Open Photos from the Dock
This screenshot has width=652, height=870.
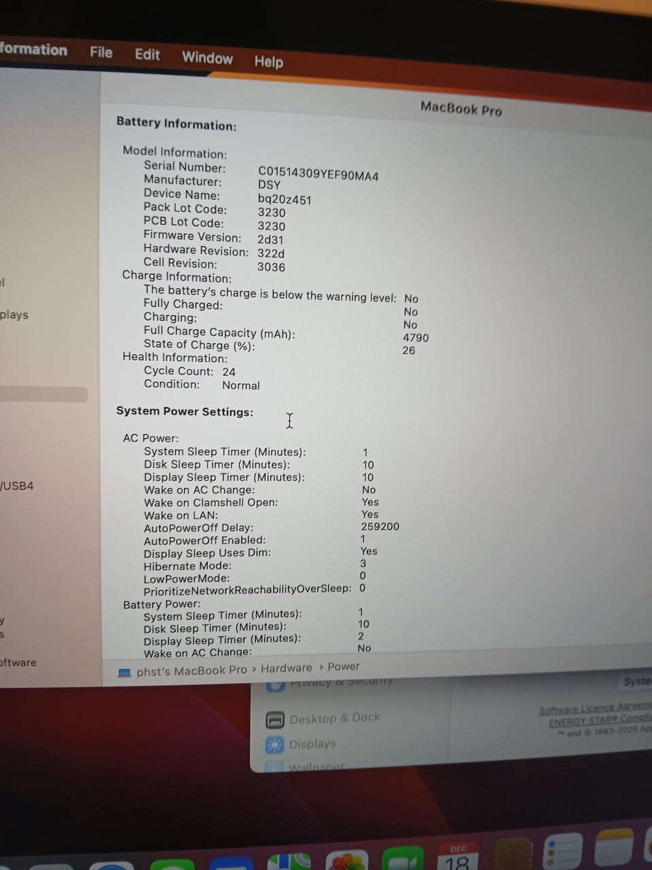(348, 861)
